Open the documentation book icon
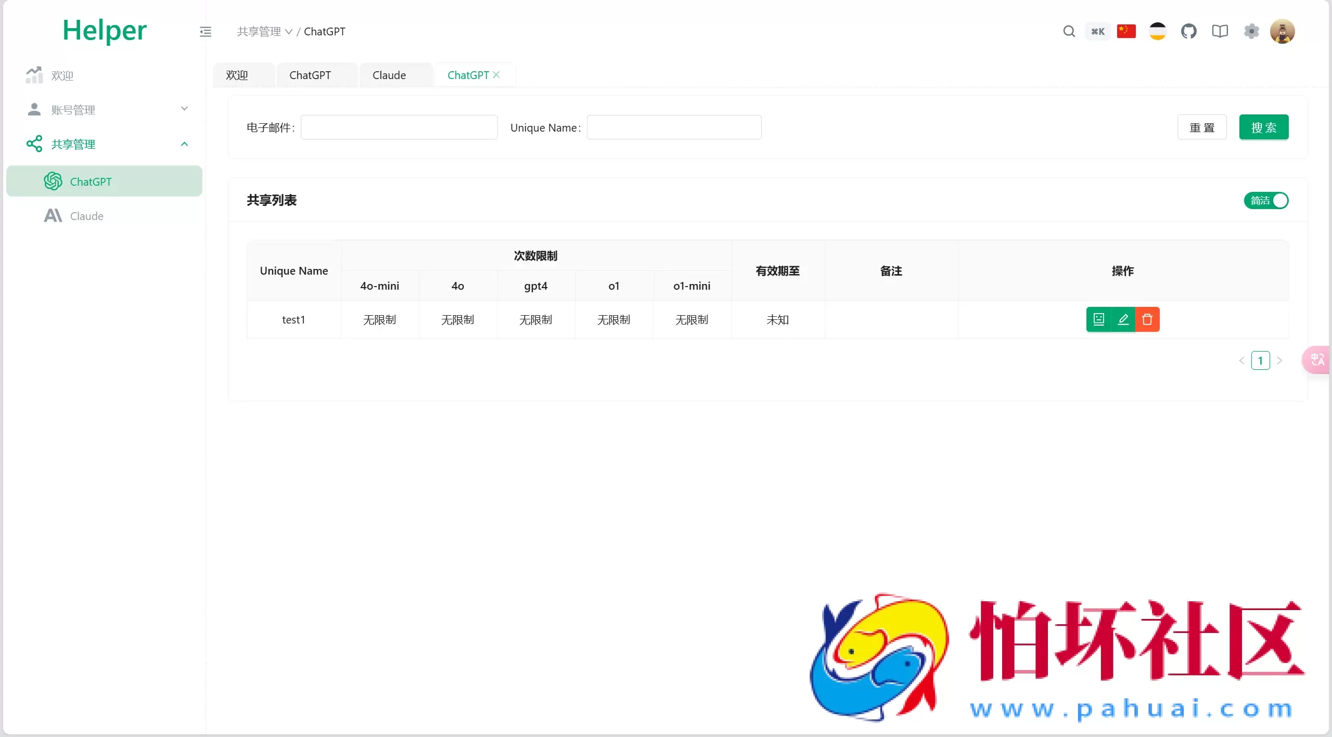This screenshot has width=1332, height=737. coord(1220,31)
